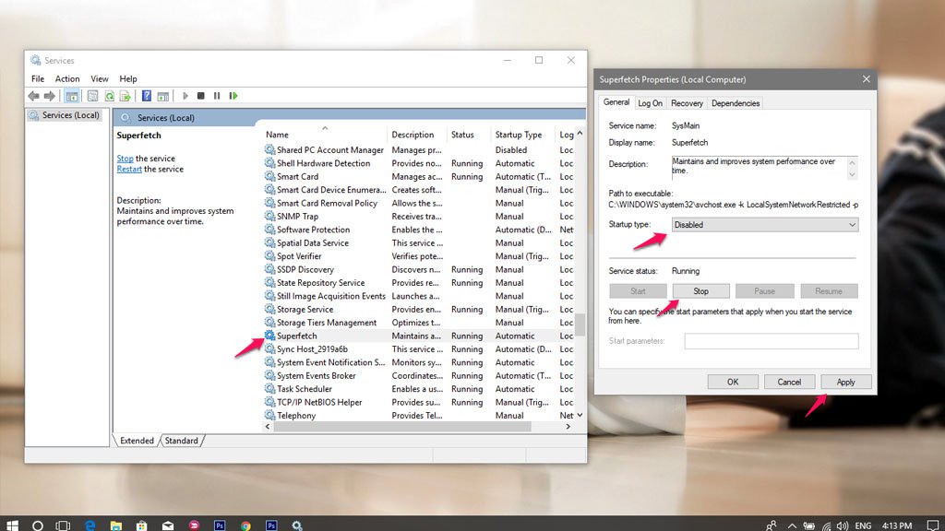945x531 pixels.
Task: Launch Microsoft Edge from taskbar
Action: (90, 525)
